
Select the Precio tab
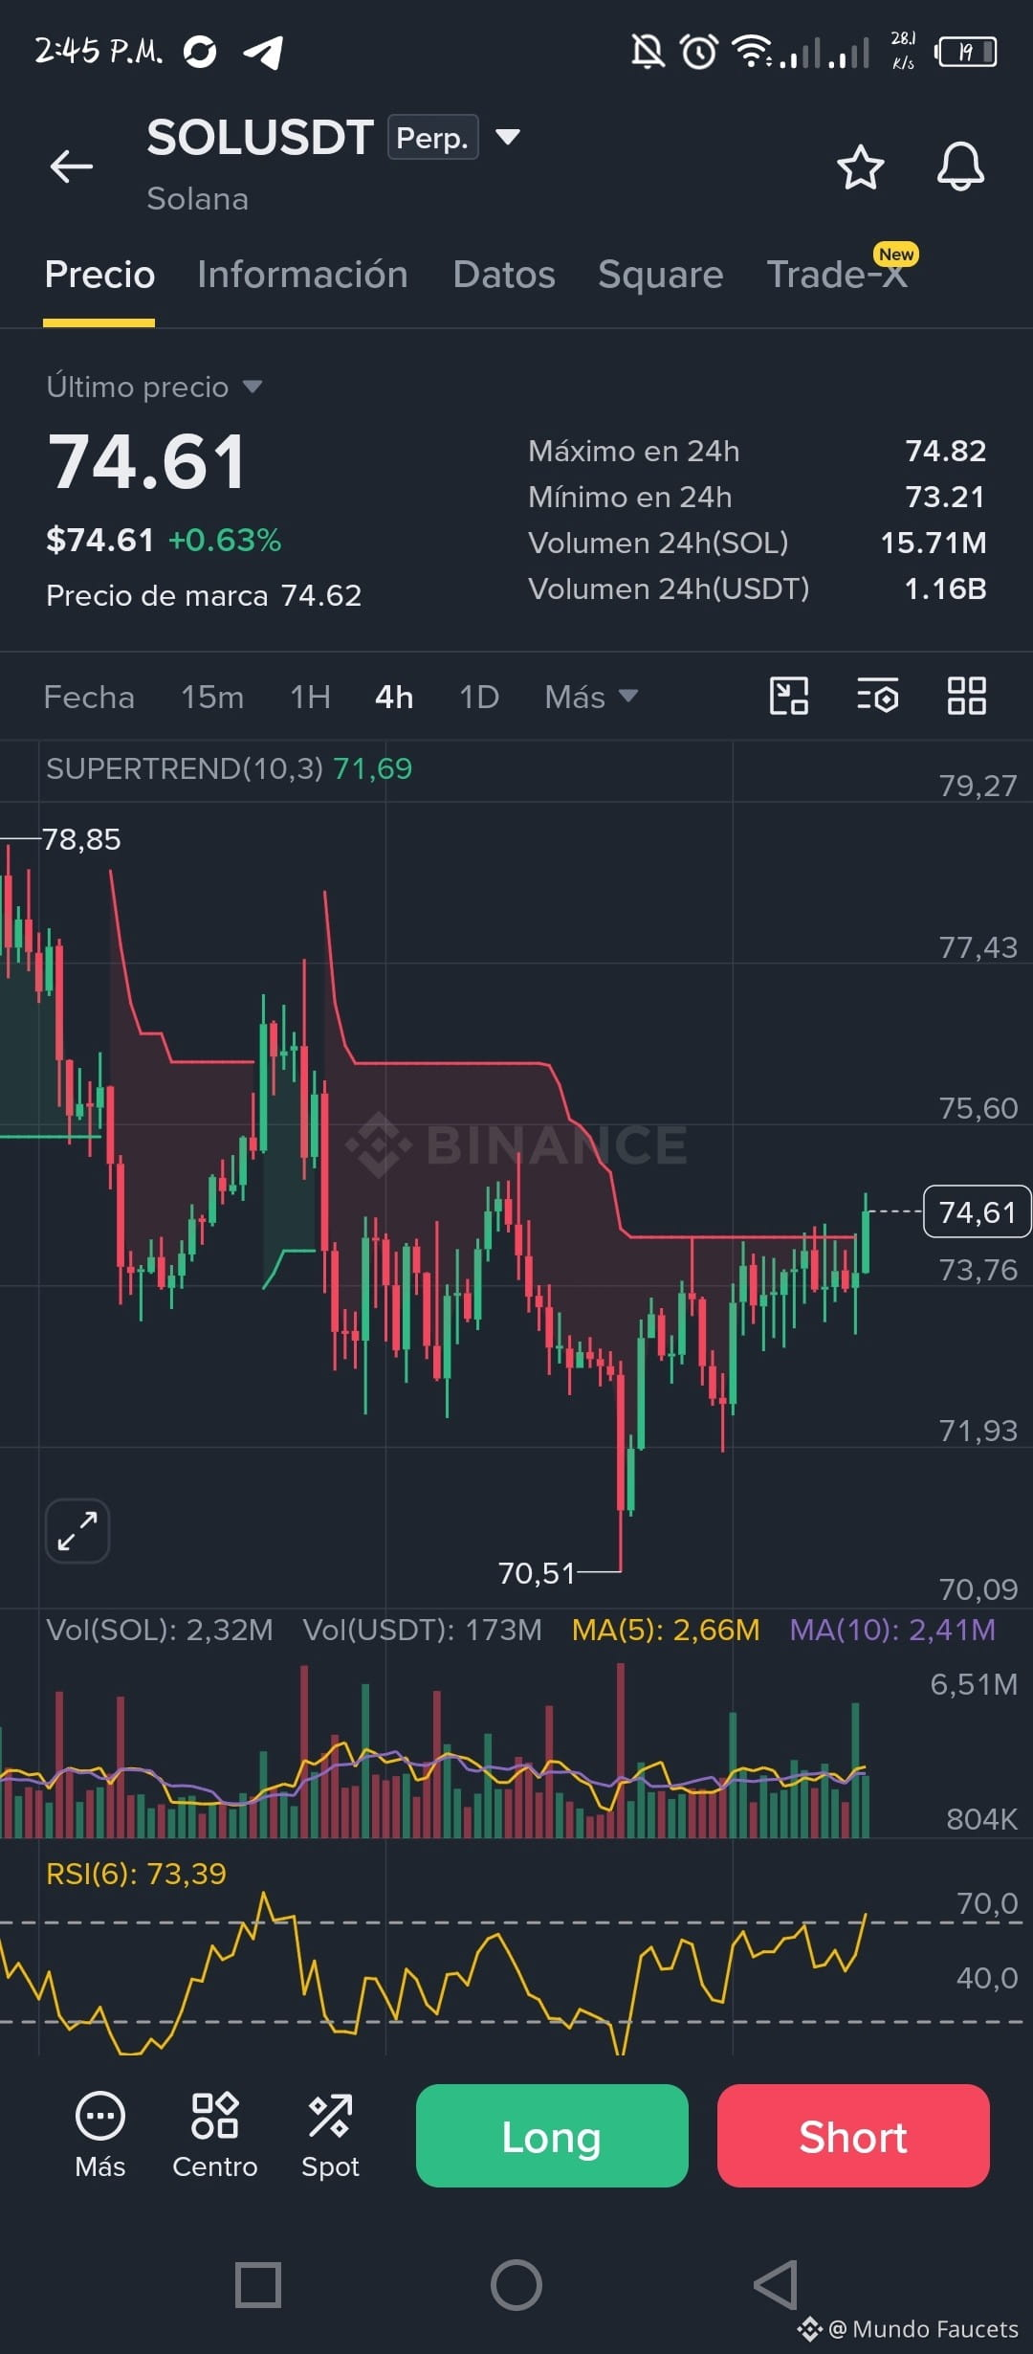pyautogui.click(x=99, y=275)
